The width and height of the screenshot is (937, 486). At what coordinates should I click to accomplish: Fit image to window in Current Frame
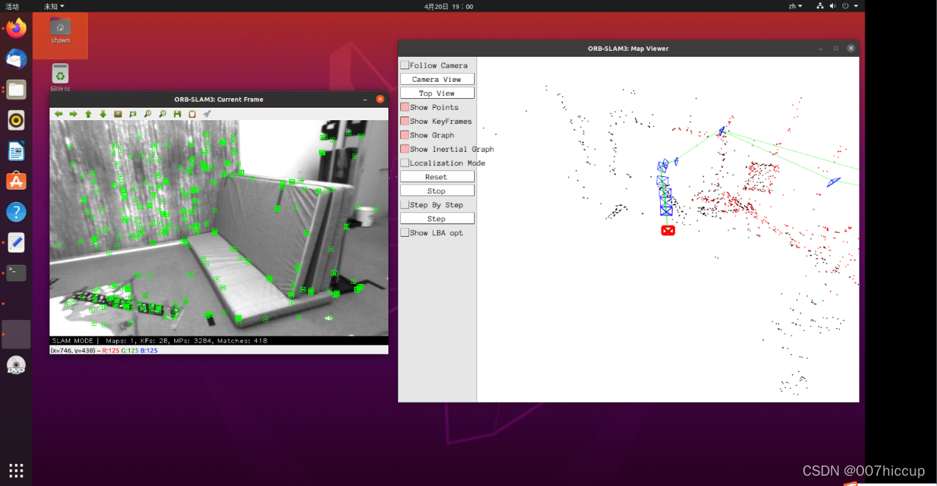pyautogui.click(x=132, y=114)
